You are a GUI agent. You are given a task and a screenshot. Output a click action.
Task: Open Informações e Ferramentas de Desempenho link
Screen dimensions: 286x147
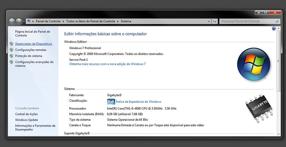(35, 127)
